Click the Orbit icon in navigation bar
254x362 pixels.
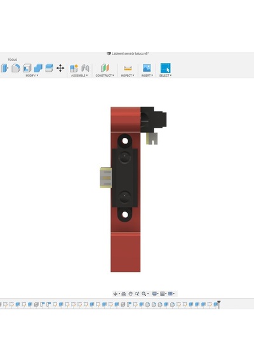point(115,293)
